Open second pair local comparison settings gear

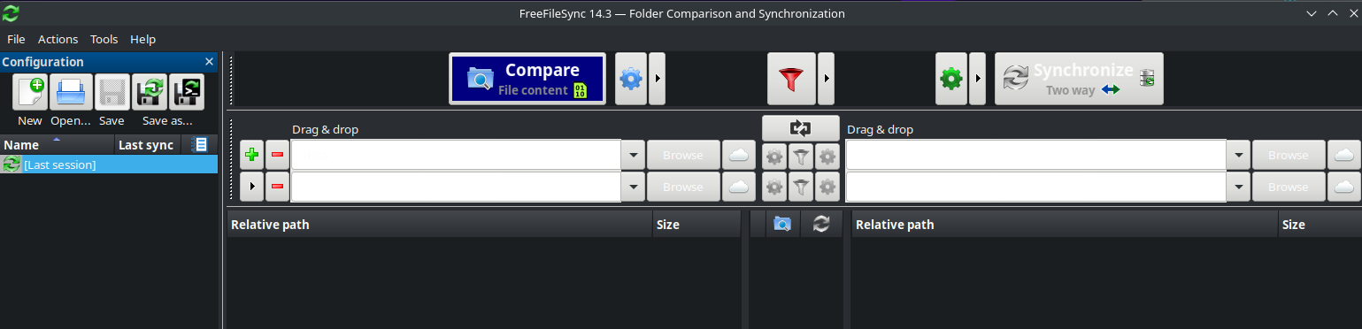coord(774,187)
